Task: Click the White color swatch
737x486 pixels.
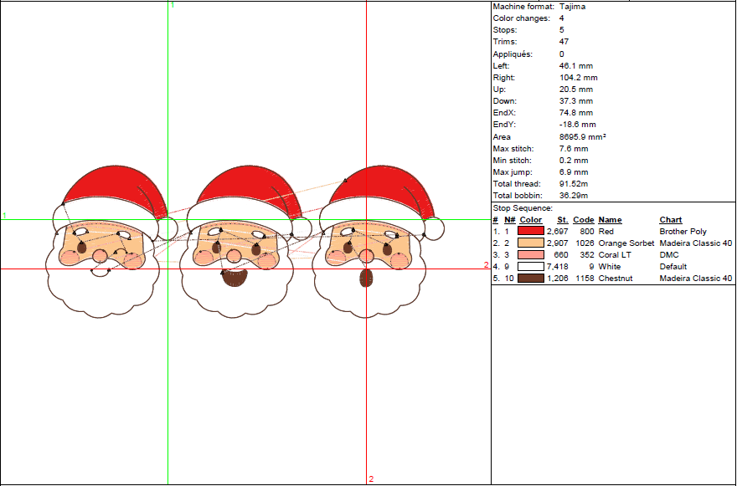Action: pyautogui.click(x=530, y=267)
